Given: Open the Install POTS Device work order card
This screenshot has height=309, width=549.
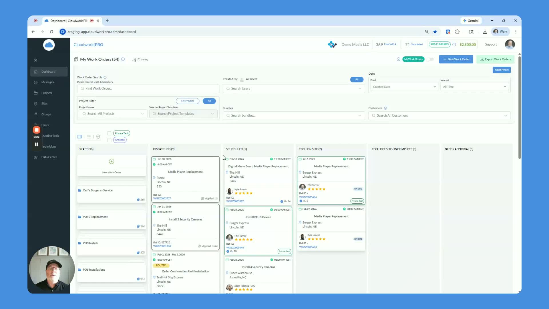Looking at the screenshot, I should [x=258, y=231].
